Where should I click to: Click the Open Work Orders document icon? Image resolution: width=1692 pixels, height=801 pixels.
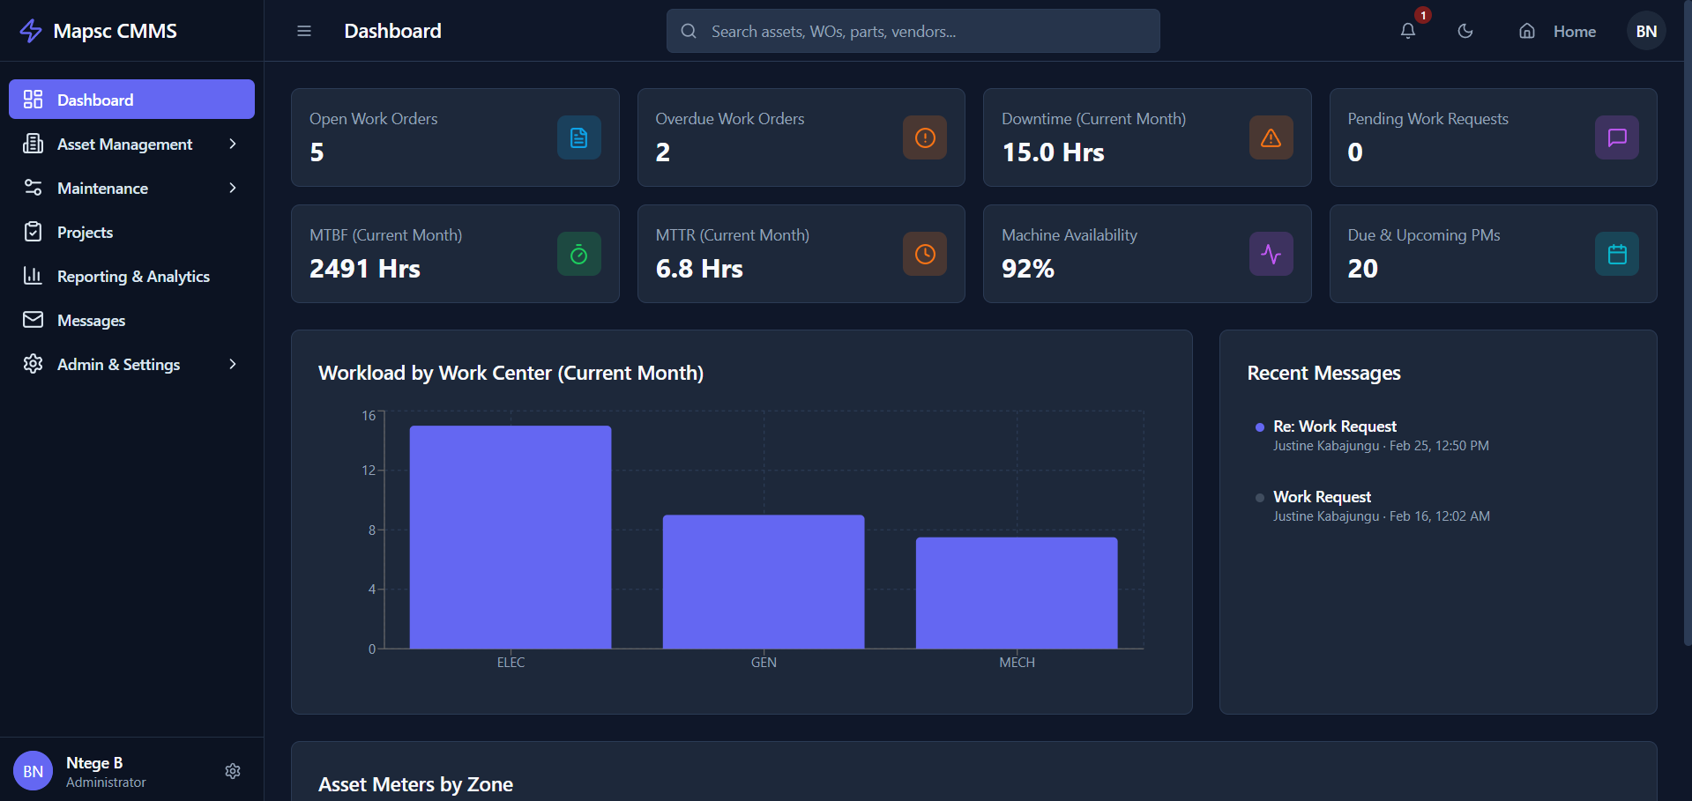point(579,137)
